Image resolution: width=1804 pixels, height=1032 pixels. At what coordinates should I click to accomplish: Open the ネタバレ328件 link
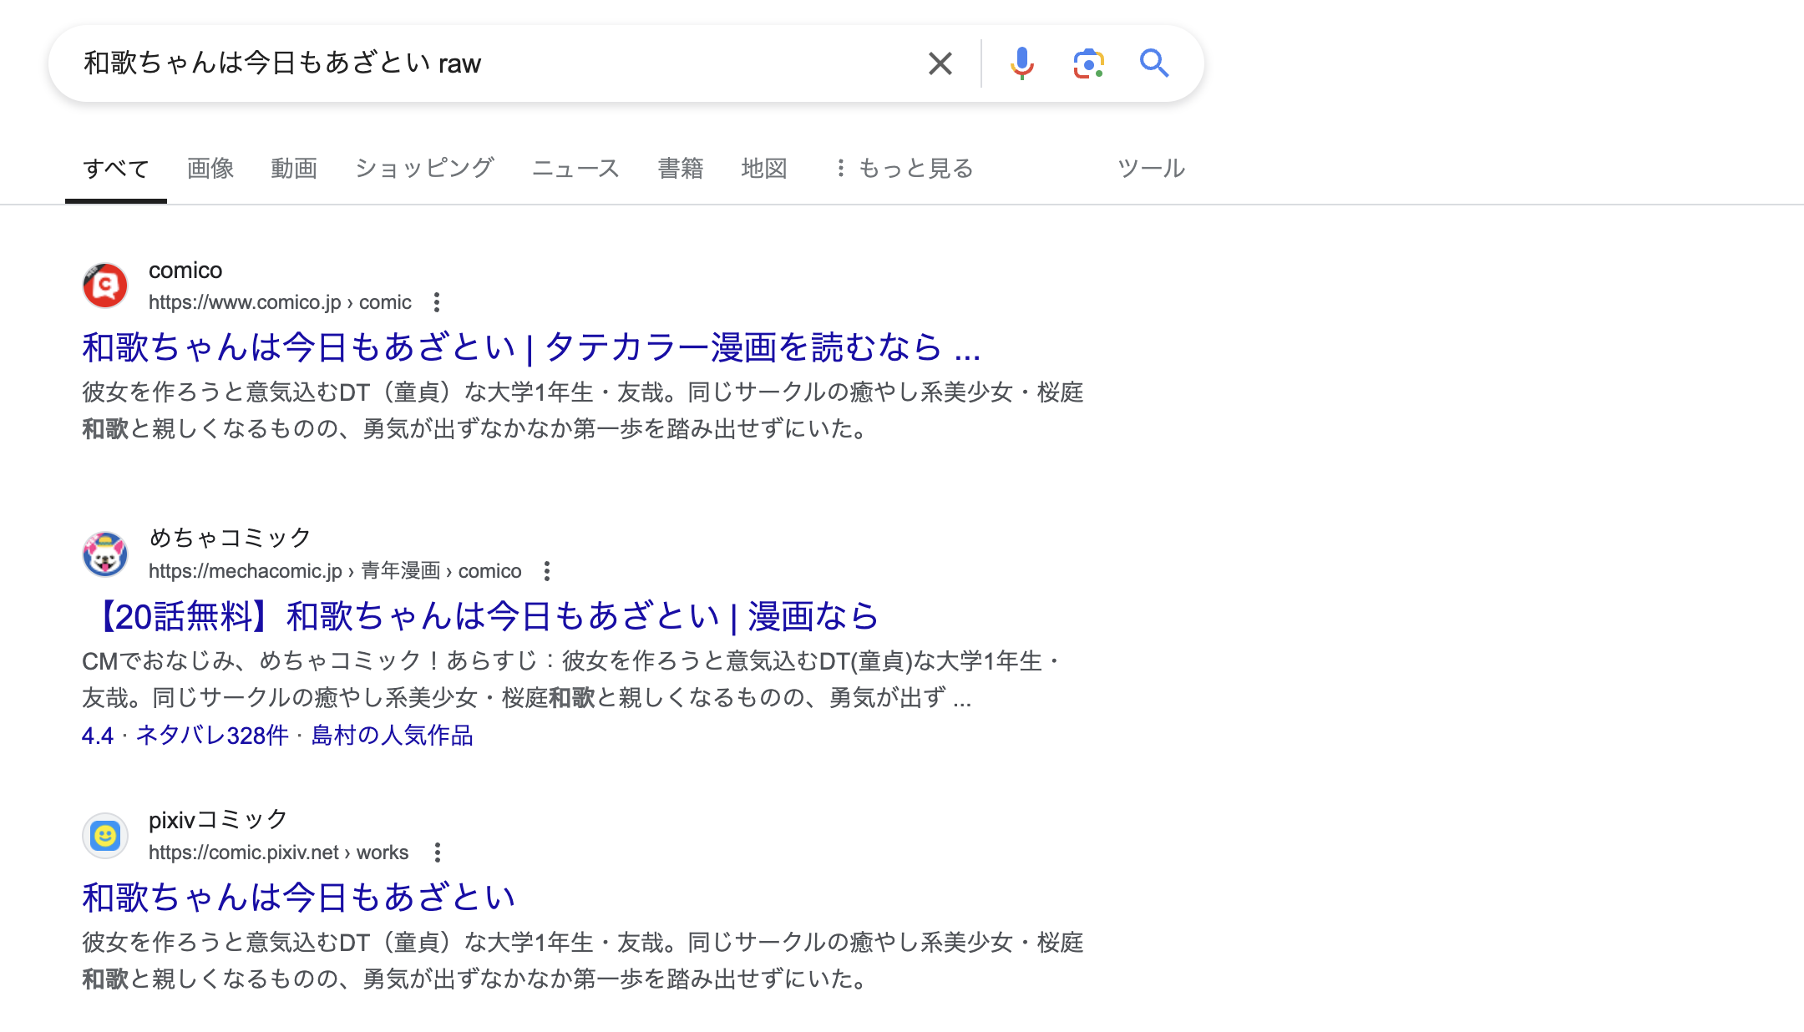[x=212, y=736]
